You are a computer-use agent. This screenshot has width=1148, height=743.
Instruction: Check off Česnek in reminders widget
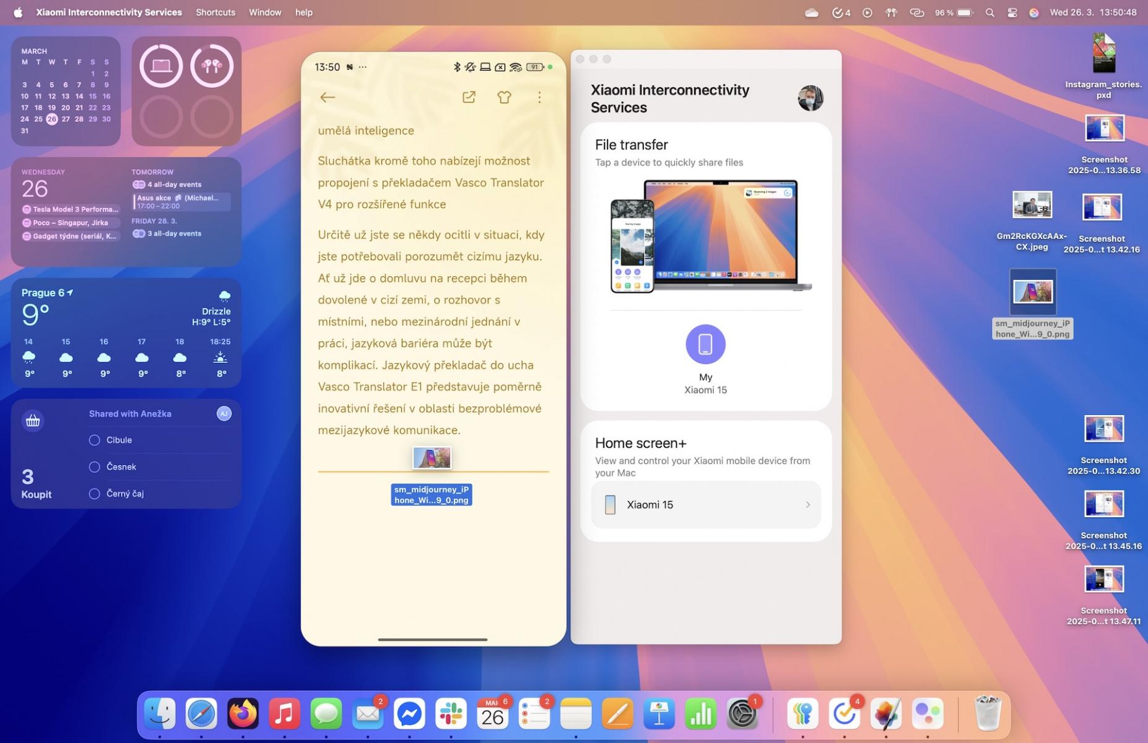pyautogui.click(x=95, y=467)
